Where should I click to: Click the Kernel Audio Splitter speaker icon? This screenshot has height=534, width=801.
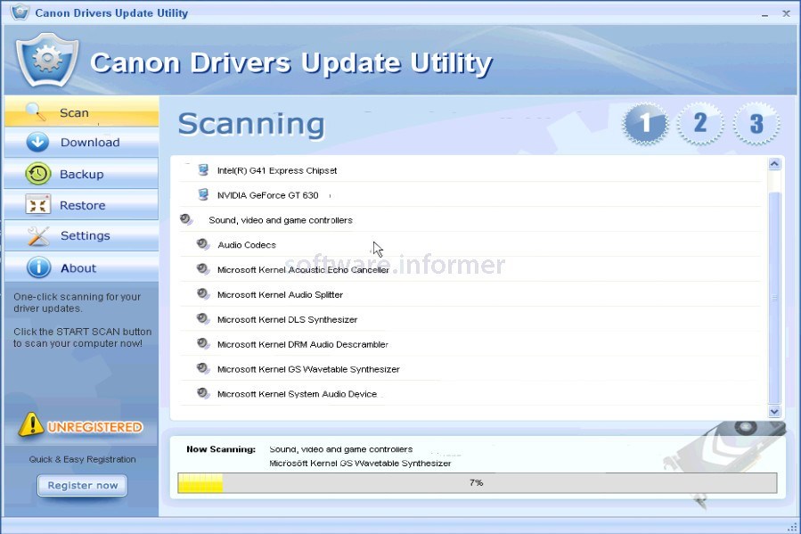tap(203, 294)
